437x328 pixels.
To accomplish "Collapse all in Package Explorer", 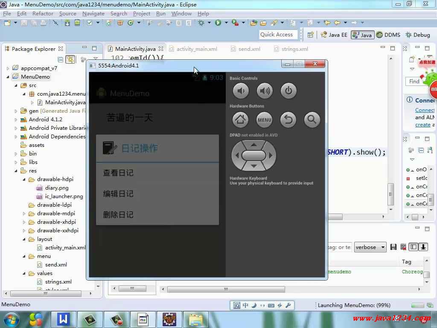I will (x=60, y=59).
